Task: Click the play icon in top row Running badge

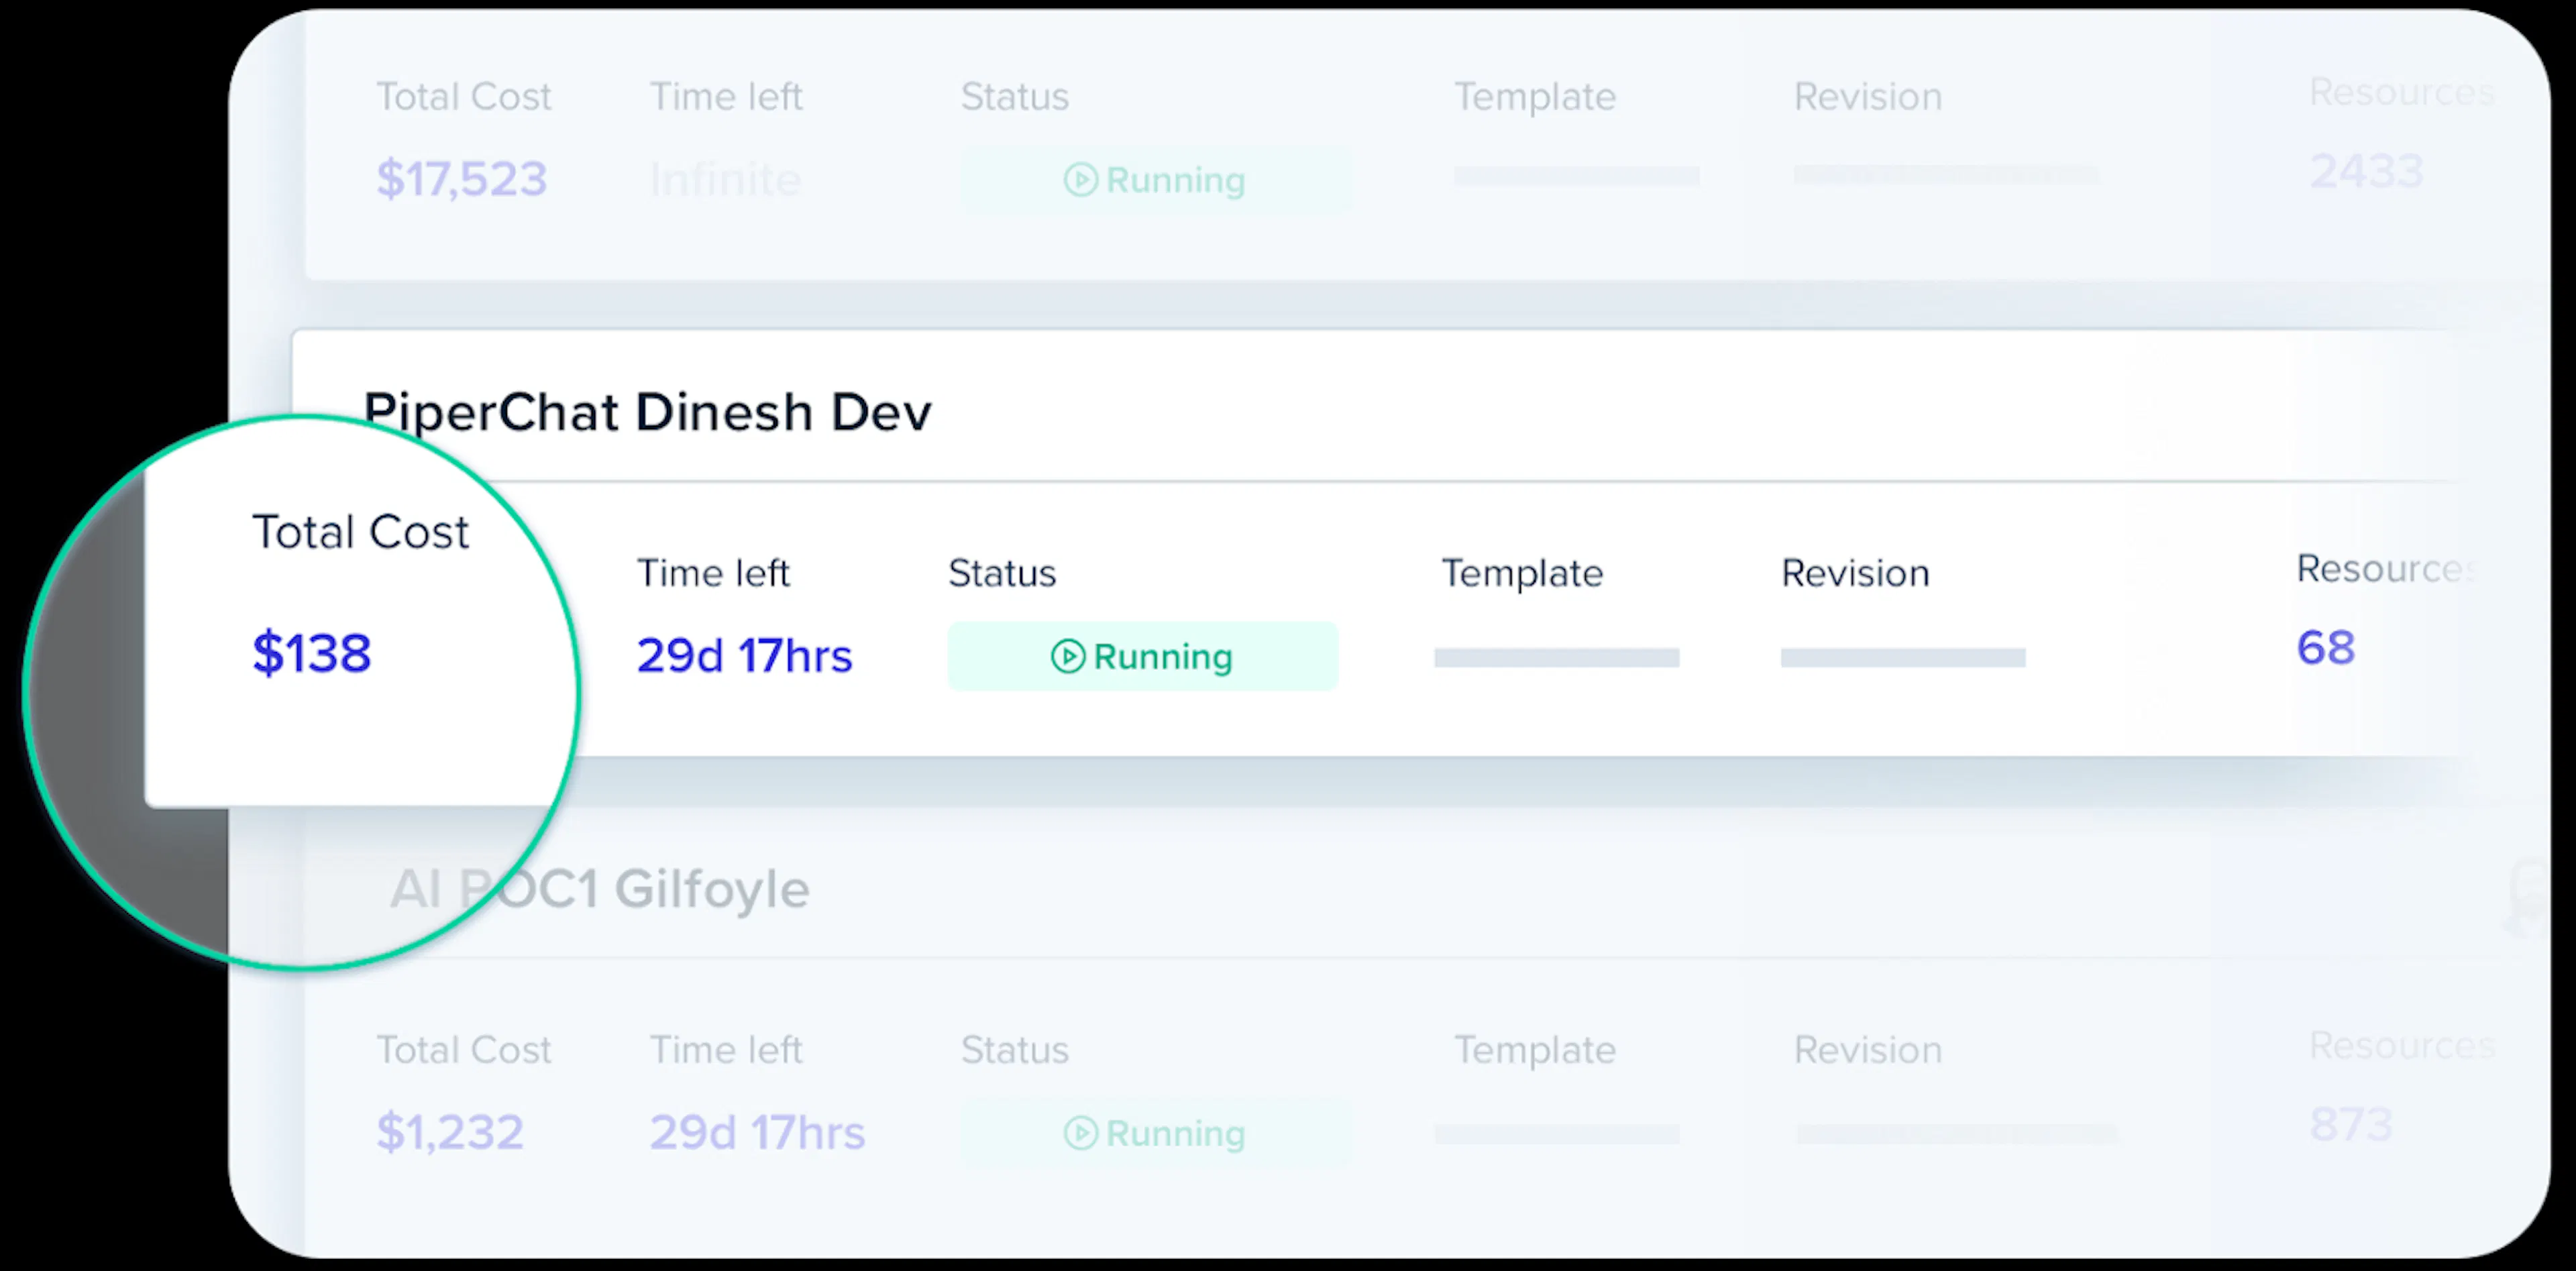Action: [x=1080, y=180]
